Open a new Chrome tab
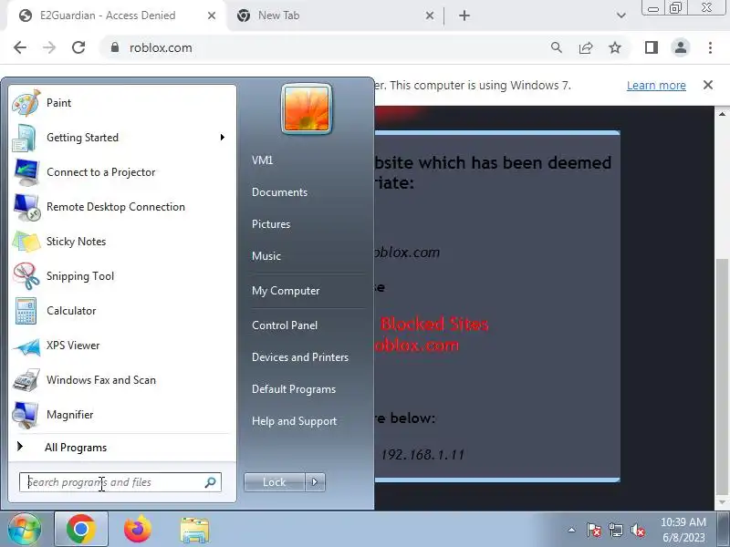Viewport: 730px width, 547px height. pyautogui.click(x=464, y=15)
